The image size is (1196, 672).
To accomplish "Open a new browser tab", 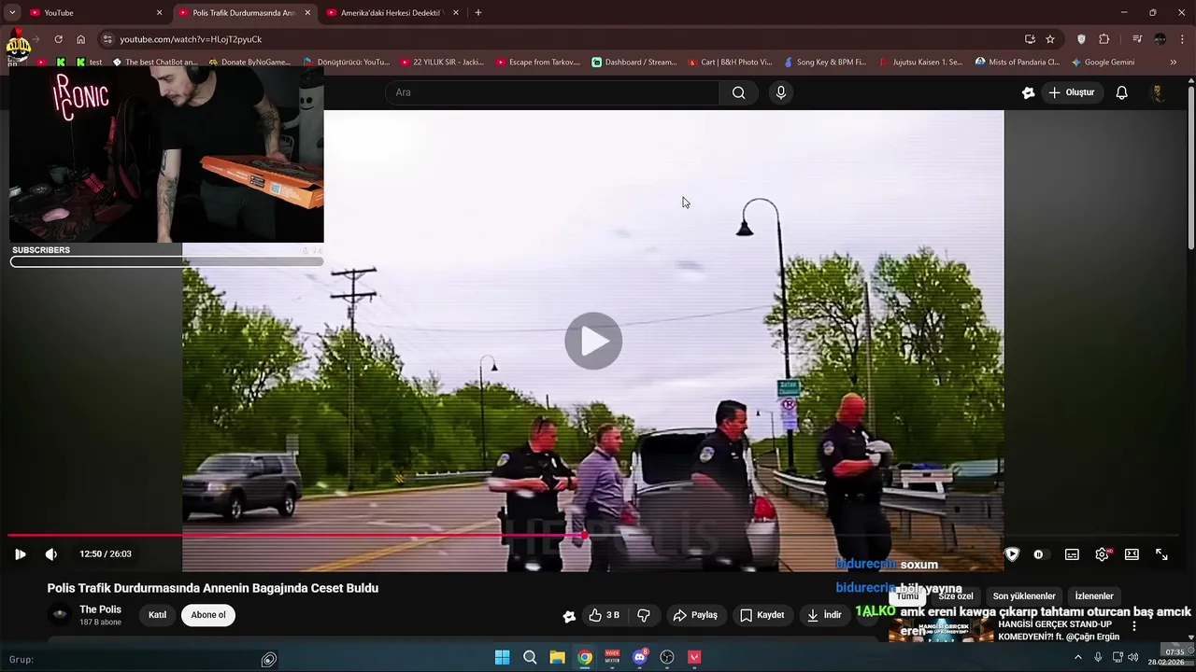I will point(478,13).
